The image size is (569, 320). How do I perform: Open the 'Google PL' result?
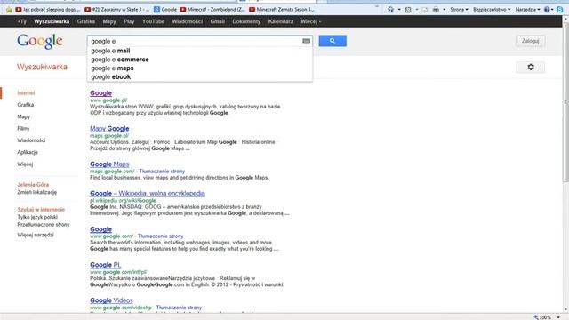[105, 265]
